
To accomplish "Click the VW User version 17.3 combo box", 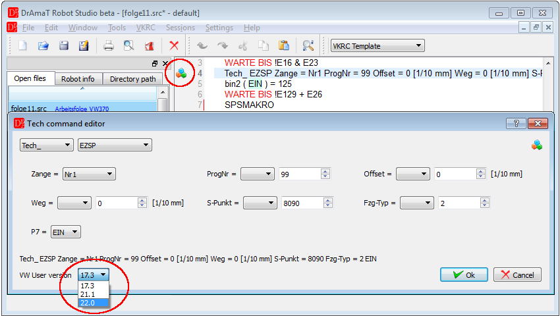I will tap(94, 275).
